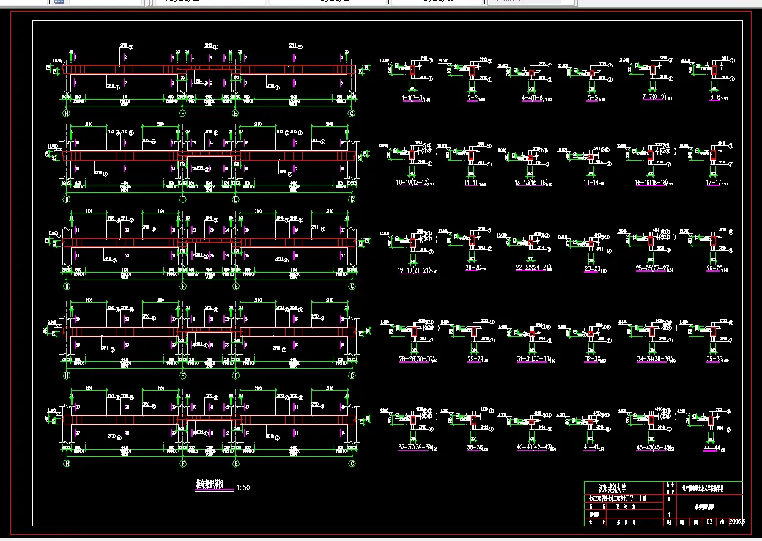Select the 35-35 section label
Image resolution: width=762 pixels, height=541 pixels.
coord(714,359)
